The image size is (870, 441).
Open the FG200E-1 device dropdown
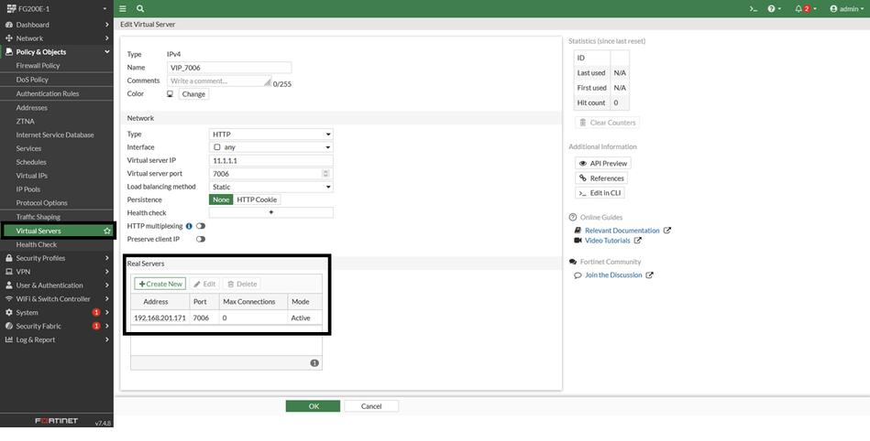(57, 9)
